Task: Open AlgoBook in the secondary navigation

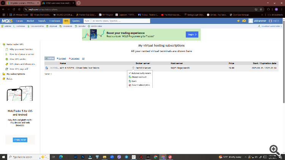Action: [52, 26]
